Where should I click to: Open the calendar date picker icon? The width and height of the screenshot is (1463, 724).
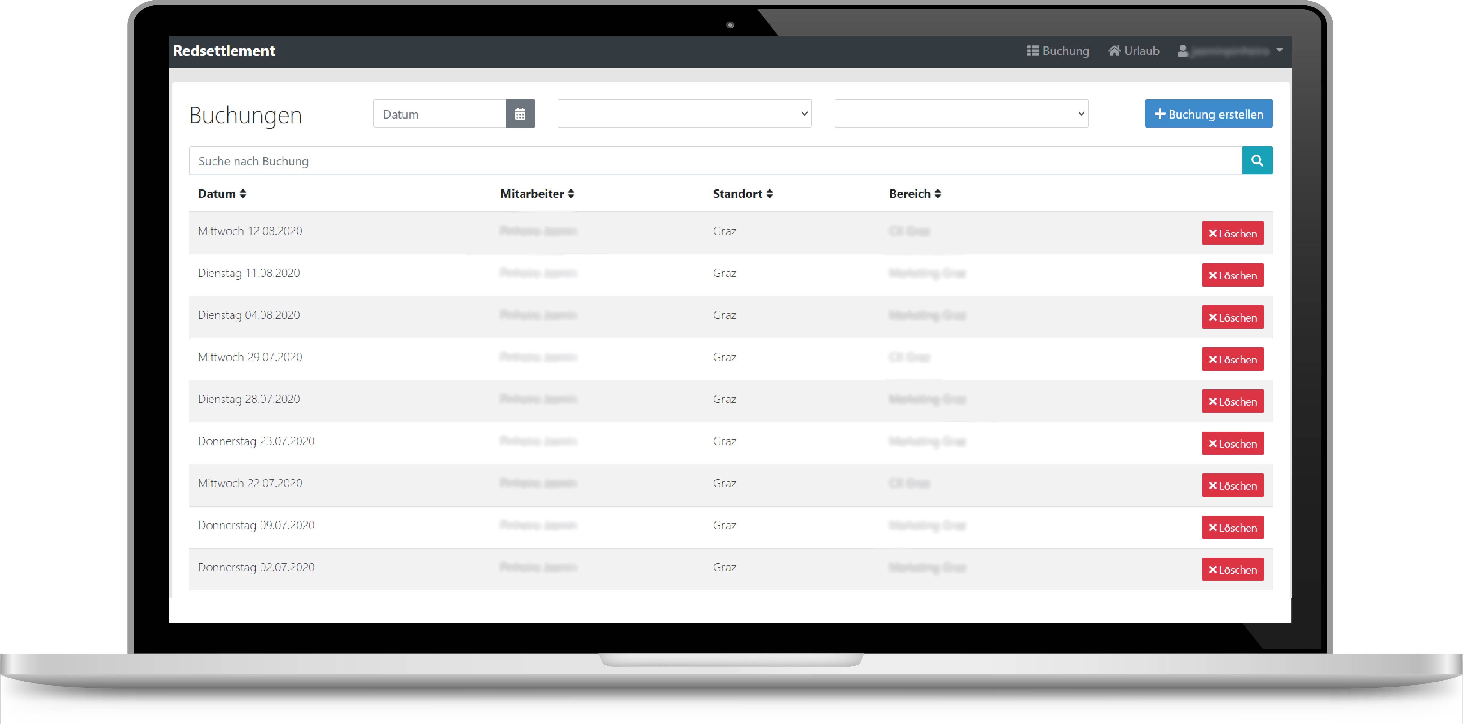click(520, 114)
